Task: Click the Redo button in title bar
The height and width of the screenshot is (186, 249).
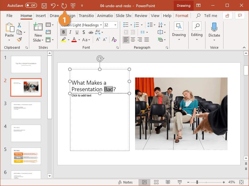Action: point(64,6)
